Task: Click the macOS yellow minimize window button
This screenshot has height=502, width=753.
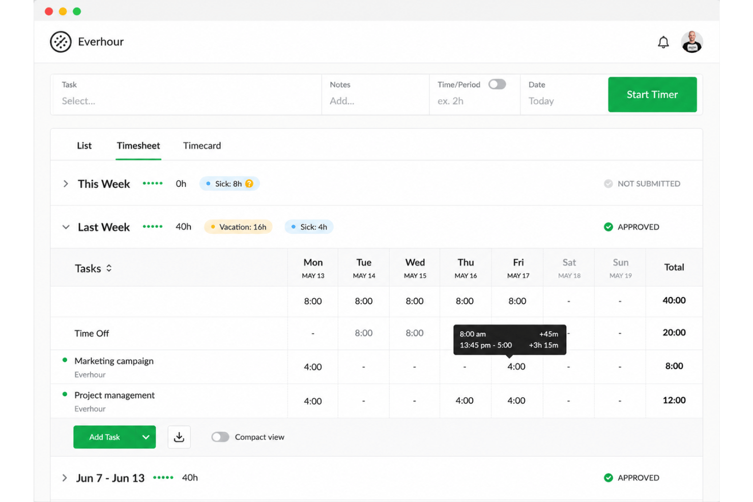Action: coord(63,11)
